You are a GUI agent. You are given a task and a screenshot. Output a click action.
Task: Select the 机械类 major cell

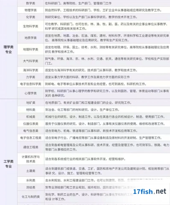coord(31,117)
